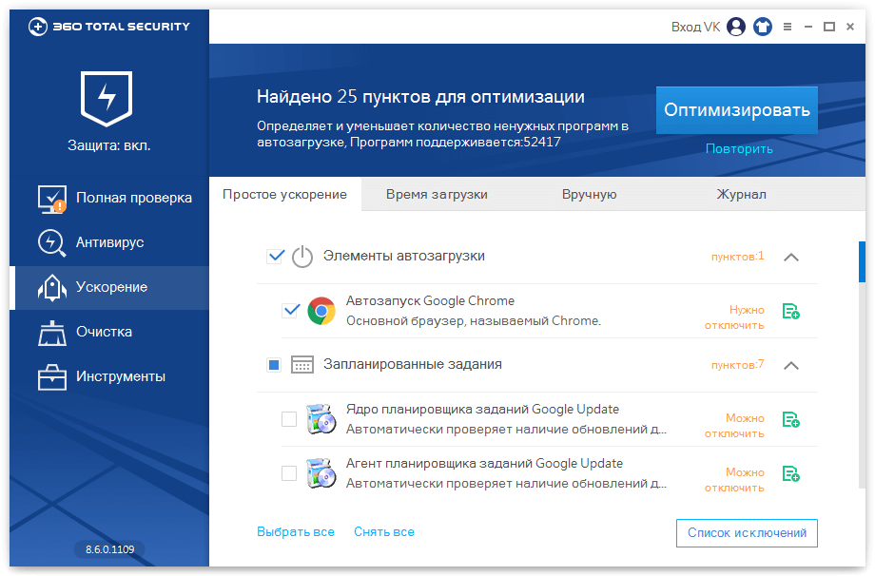This screenshot has width=875, height=576.
Task: Collapse the Элементы автозагрузки section
Action: [791, 256]
